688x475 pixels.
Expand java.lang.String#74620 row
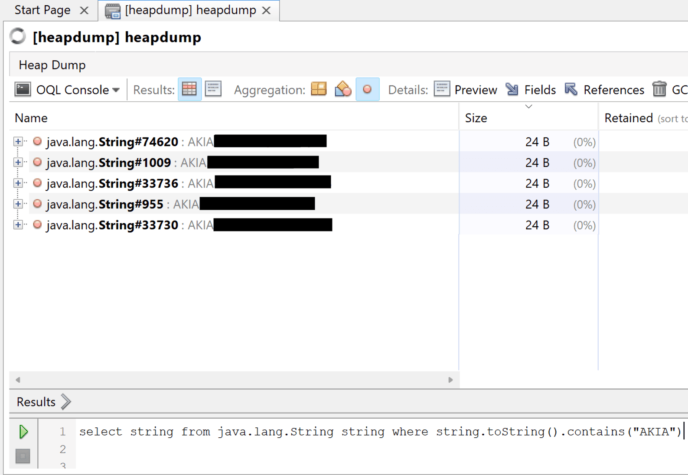point(18,142)
